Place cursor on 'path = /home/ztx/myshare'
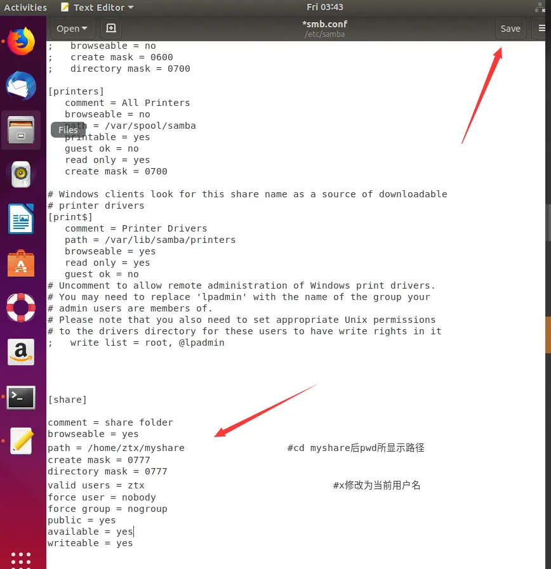 pyautogui.click(x=116, y=448)
